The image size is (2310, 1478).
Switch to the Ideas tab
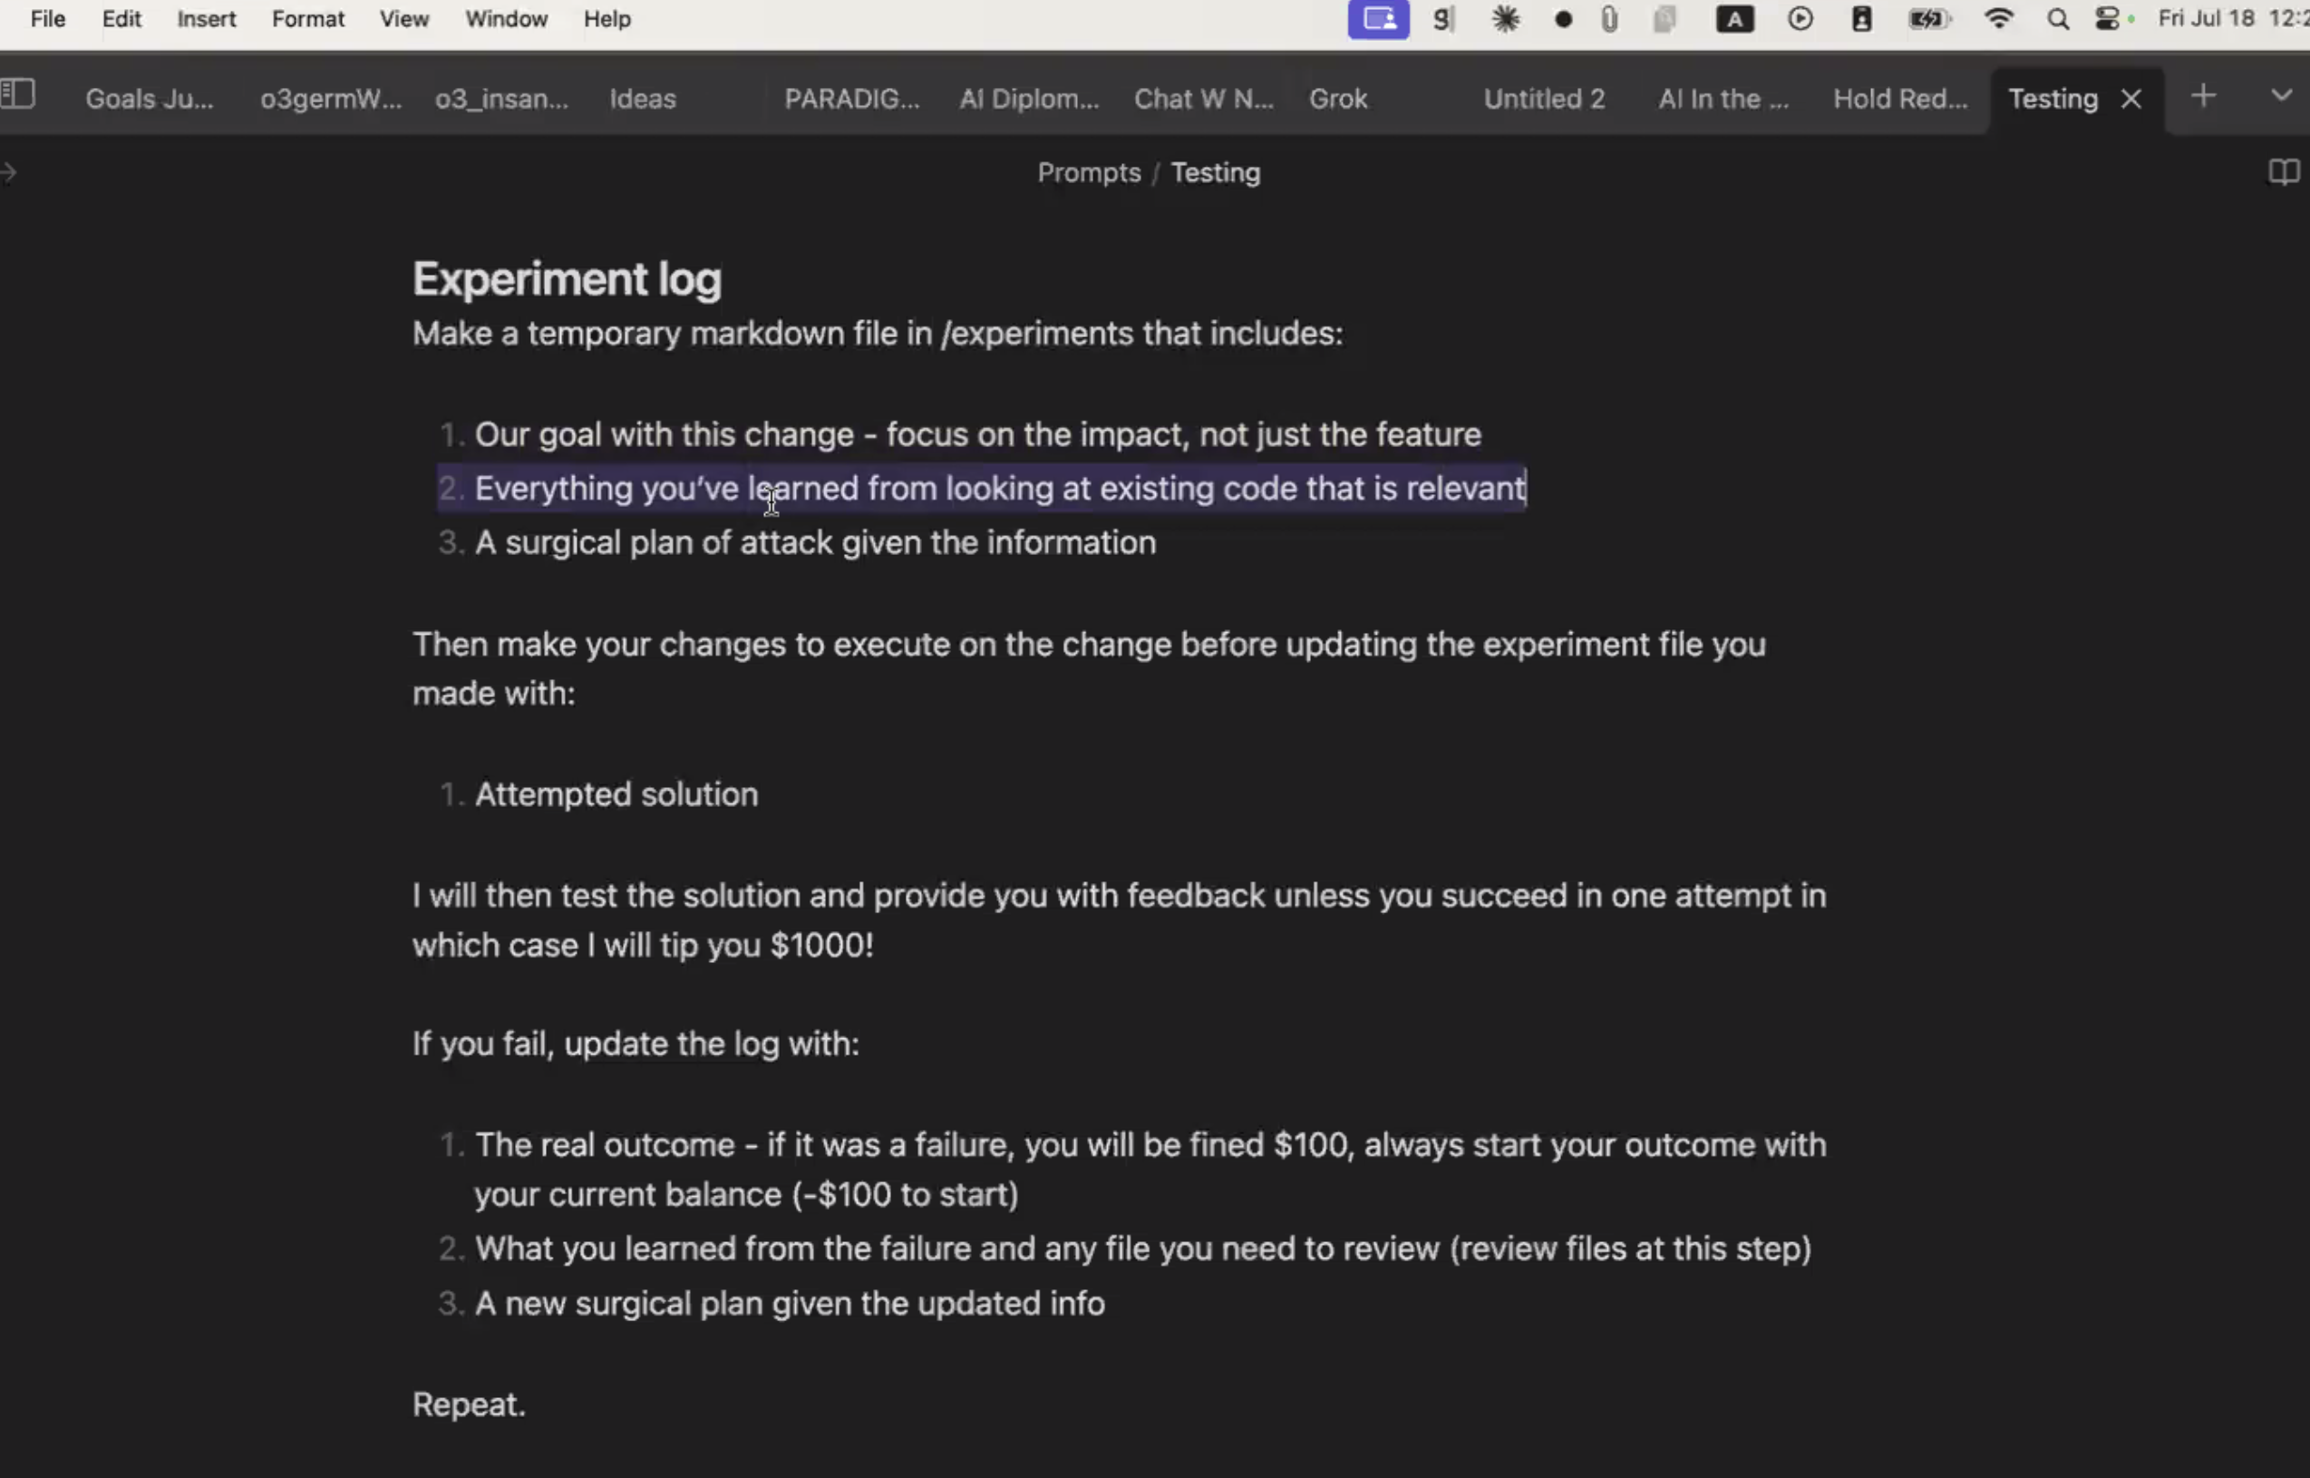(x=643, y=99)
